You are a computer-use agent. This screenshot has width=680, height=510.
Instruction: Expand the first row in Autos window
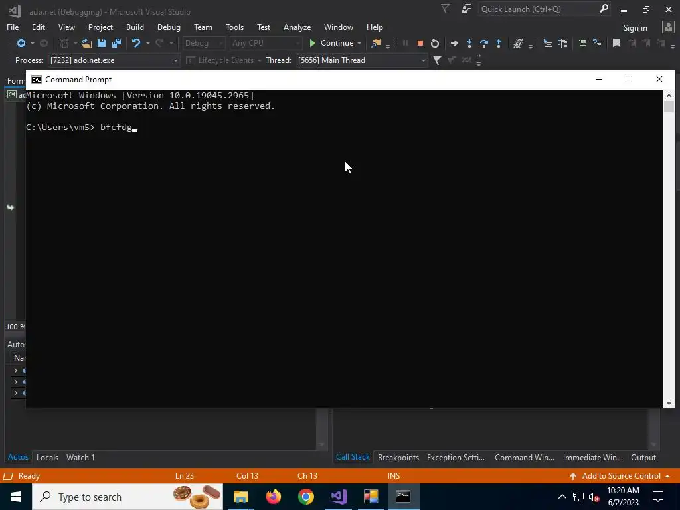click(x=16, y=371)
